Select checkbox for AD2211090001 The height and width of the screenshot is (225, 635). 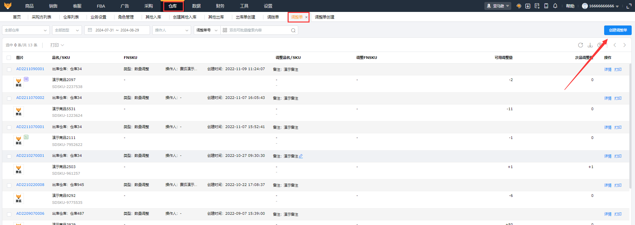(x=9, y=69)
